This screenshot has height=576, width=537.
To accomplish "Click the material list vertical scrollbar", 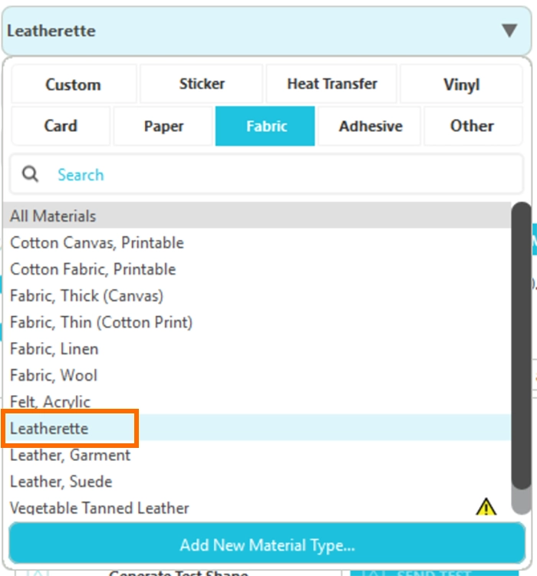I will click(x=521, y=345).
